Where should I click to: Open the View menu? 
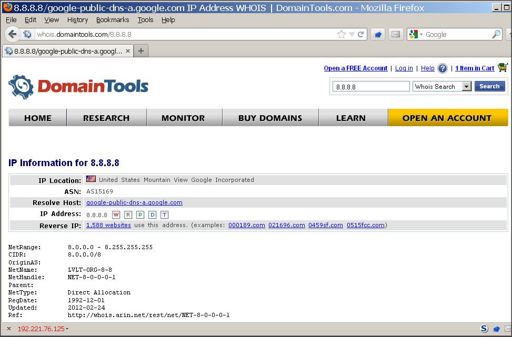[x=52, y=20]
